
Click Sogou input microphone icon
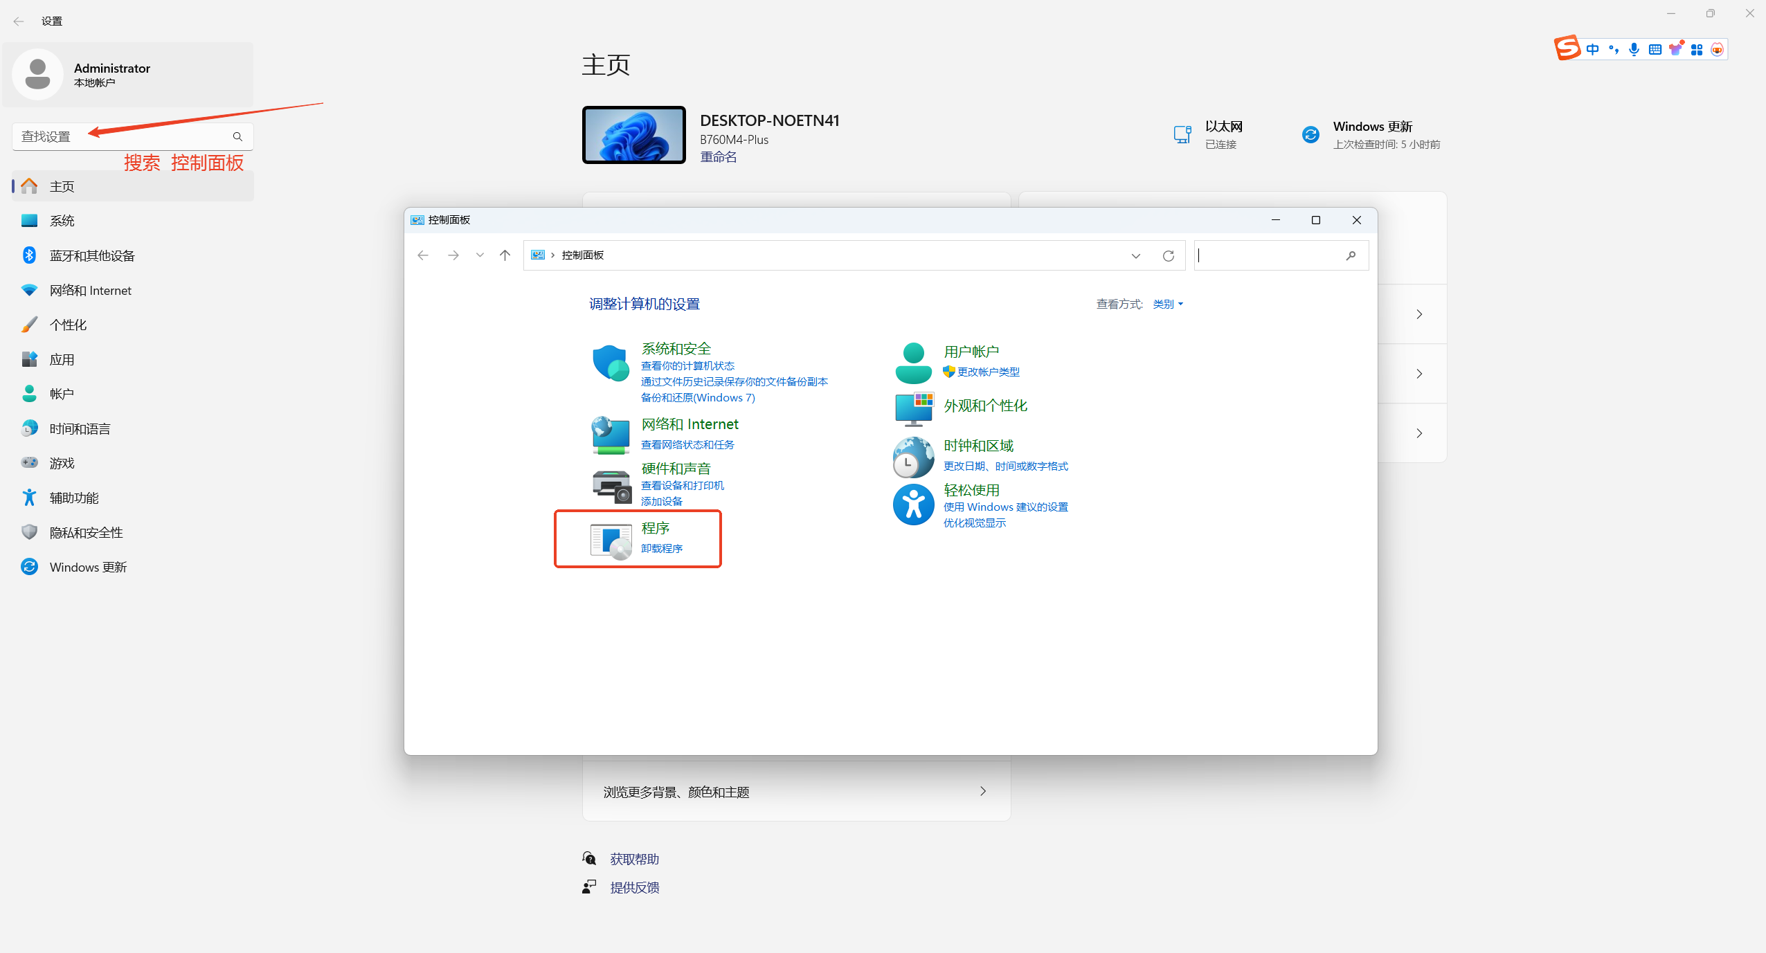click(1634, 50)
